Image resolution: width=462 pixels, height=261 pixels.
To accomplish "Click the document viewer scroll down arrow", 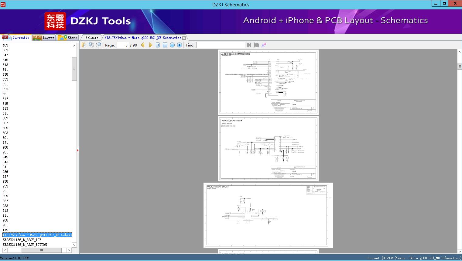I will [x=460, y=251].
